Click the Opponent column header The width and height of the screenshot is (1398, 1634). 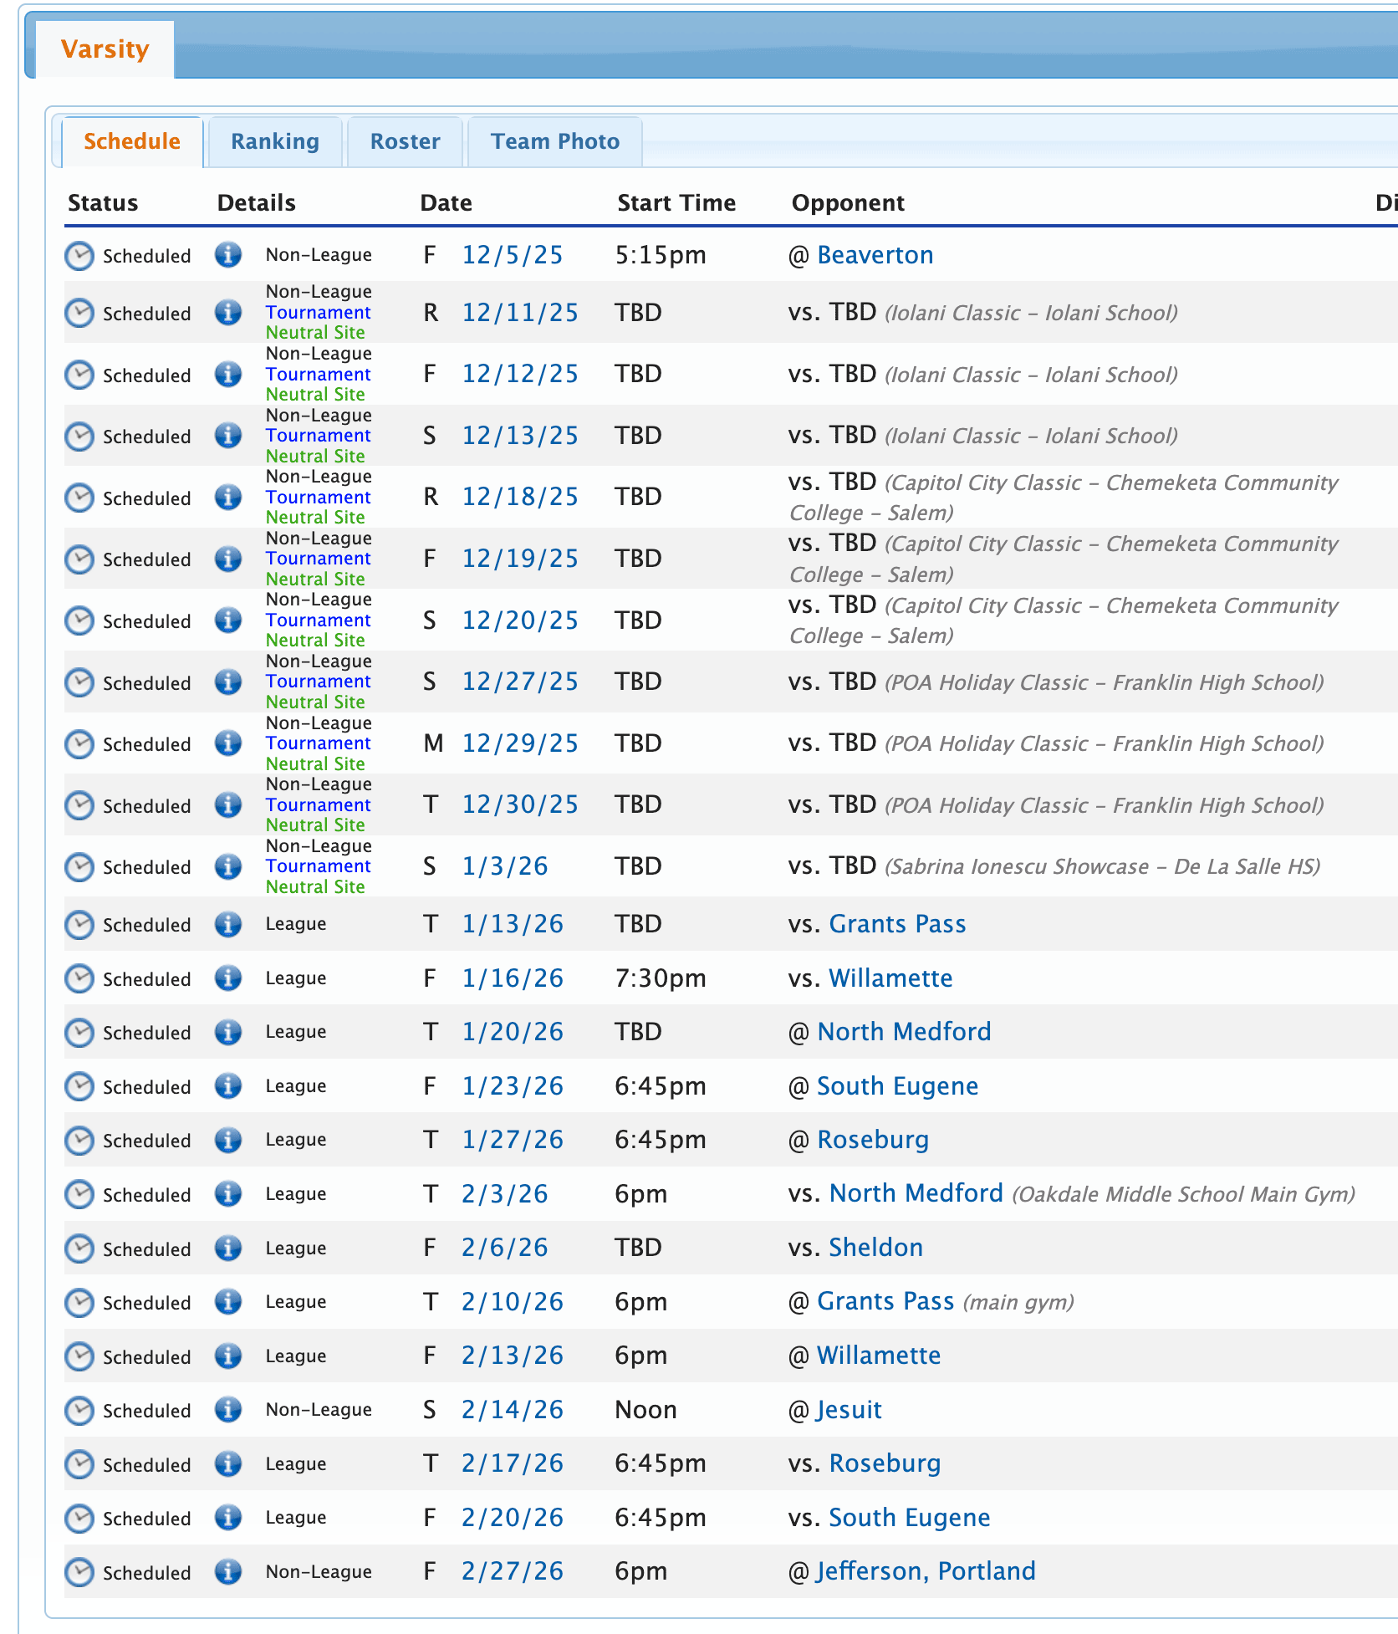[x=847, y=203]
